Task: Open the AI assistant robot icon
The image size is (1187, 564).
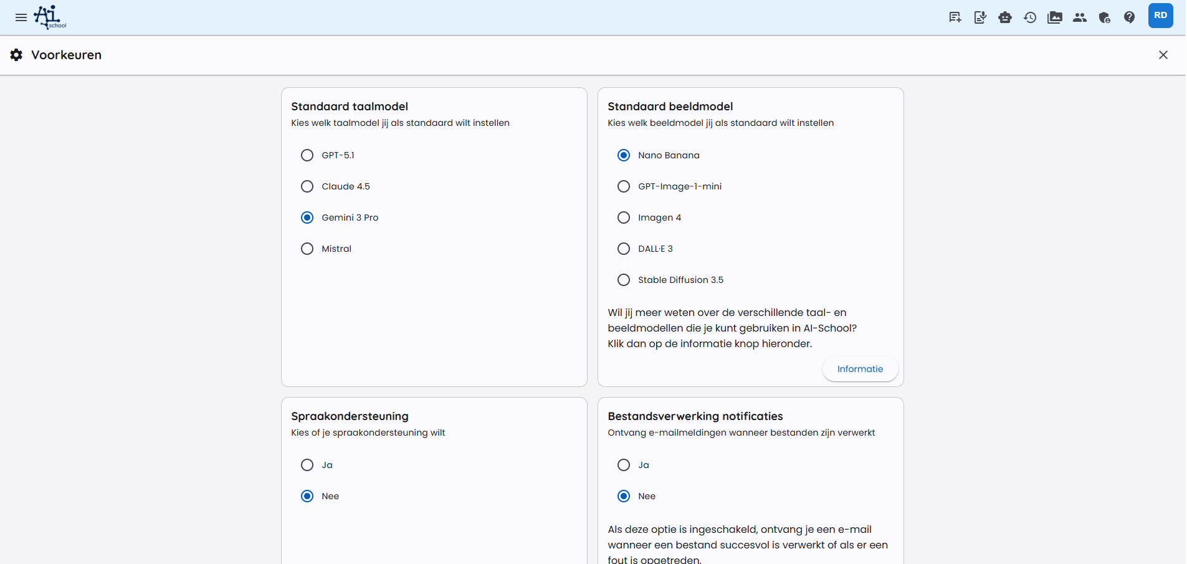Action: click(x=1004, y=17)
